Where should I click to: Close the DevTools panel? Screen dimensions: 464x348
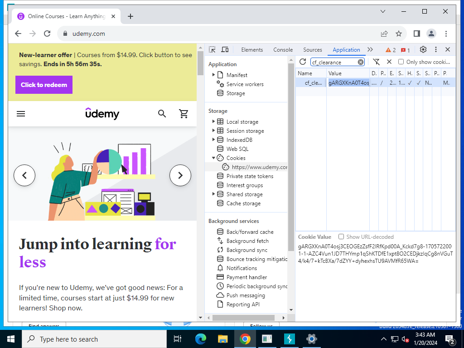[x=448, y=49]
